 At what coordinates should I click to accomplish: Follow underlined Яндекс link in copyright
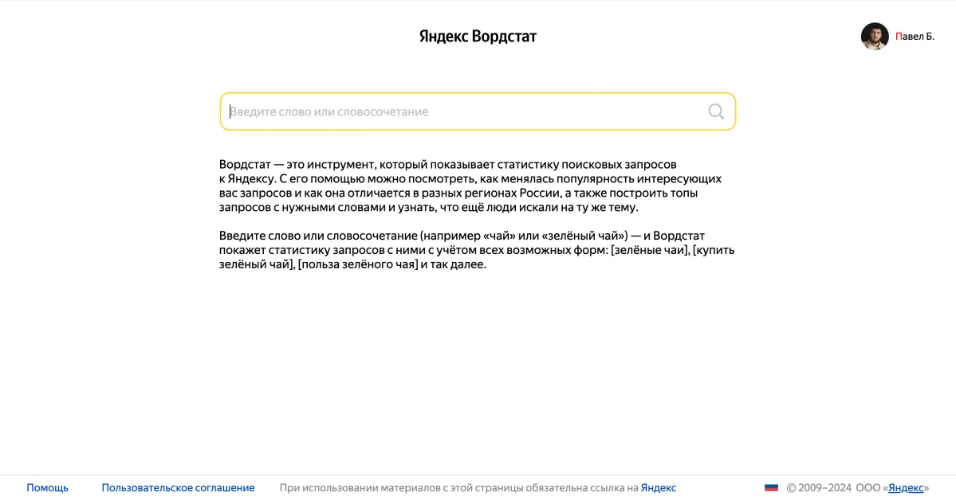906,488
